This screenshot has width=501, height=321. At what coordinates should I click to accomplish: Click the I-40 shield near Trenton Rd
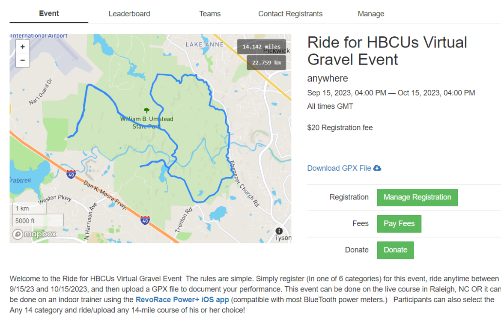tap(145, 220)
